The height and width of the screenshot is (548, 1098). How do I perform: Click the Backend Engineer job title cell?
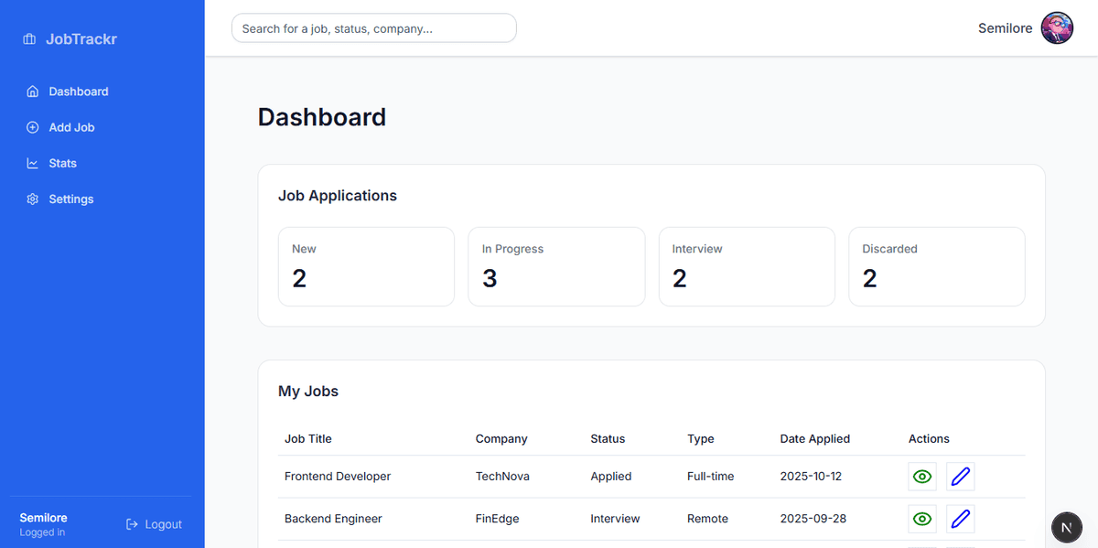coord(333,519)
